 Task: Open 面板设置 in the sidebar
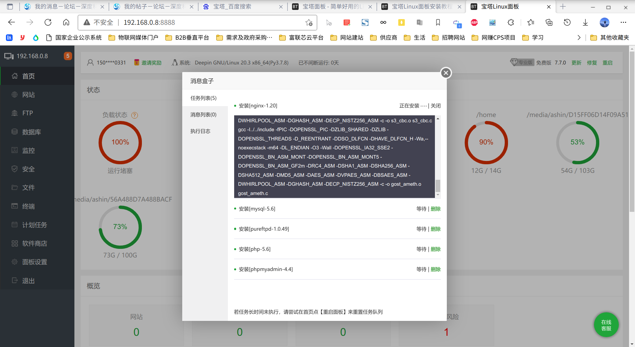click(x=37, y=262)
